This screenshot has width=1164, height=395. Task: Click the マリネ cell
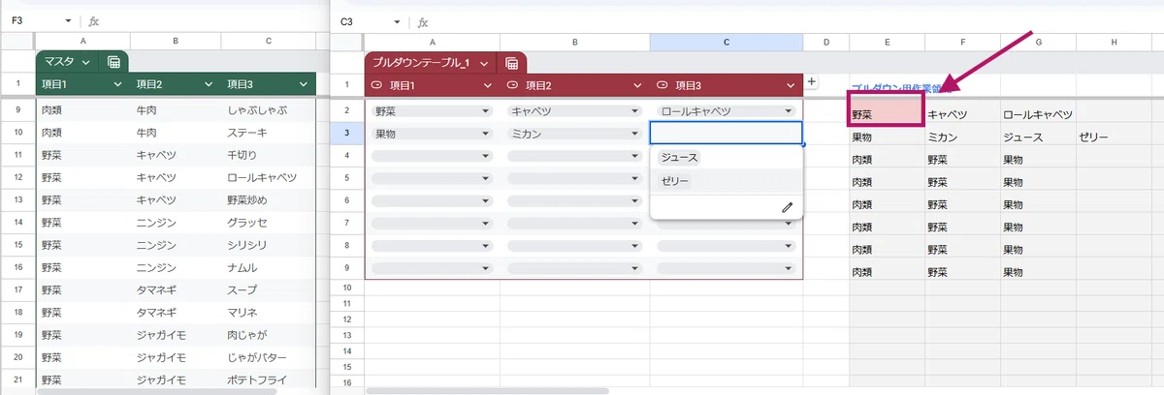click(269, 313)
